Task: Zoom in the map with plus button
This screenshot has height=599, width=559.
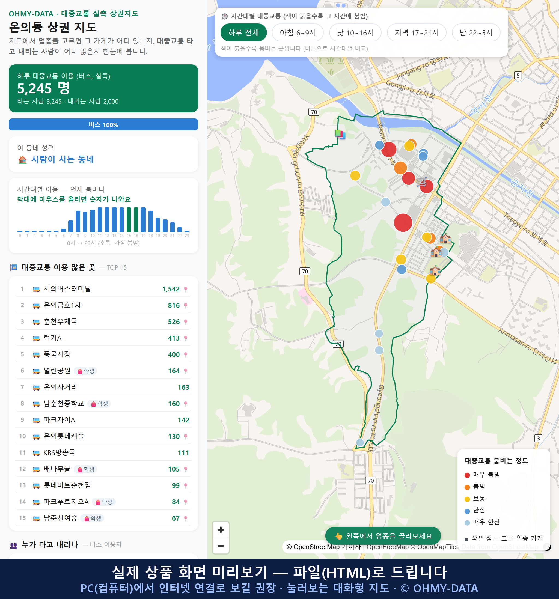Action: [221, 530]
